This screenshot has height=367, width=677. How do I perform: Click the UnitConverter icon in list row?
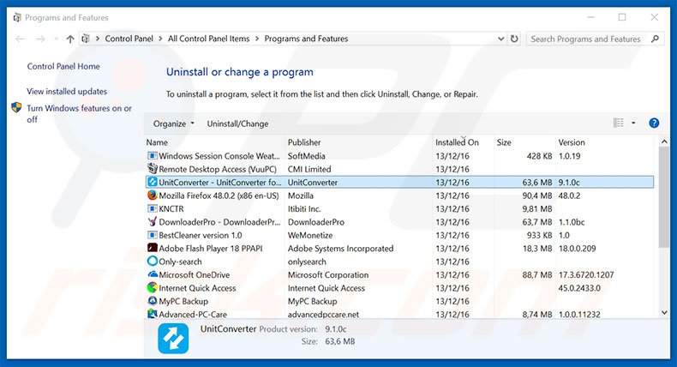152,182
